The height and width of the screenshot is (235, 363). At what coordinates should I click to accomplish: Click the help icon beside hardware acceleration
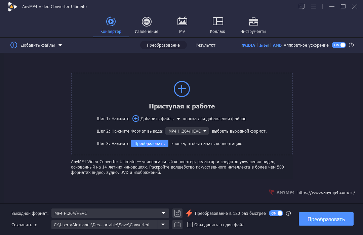(x=351, y=45)
